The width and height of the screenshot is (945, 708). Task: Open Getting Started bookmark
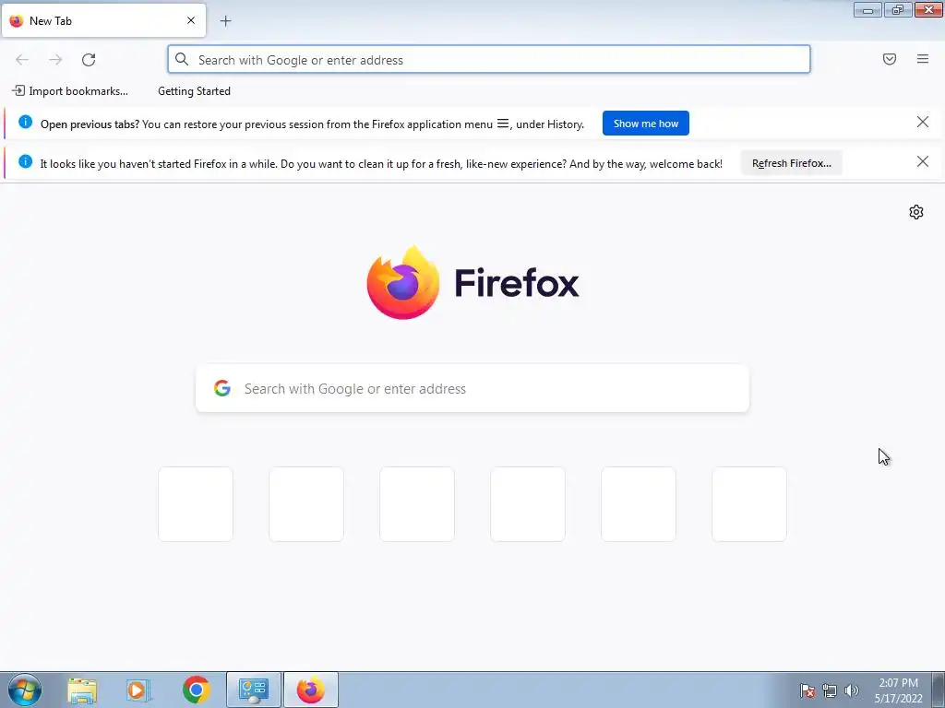coord(194,91)
